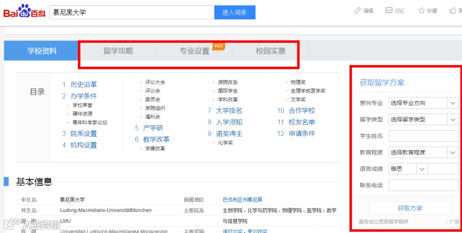Open the 学科改革 subsection link
The height and width of the screenshot is (233, 462).
coord(228,100)
